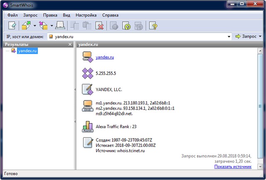Select yandex.ru in the results tree
Viewport: 266px width, 180px height.
click(28, 51)
